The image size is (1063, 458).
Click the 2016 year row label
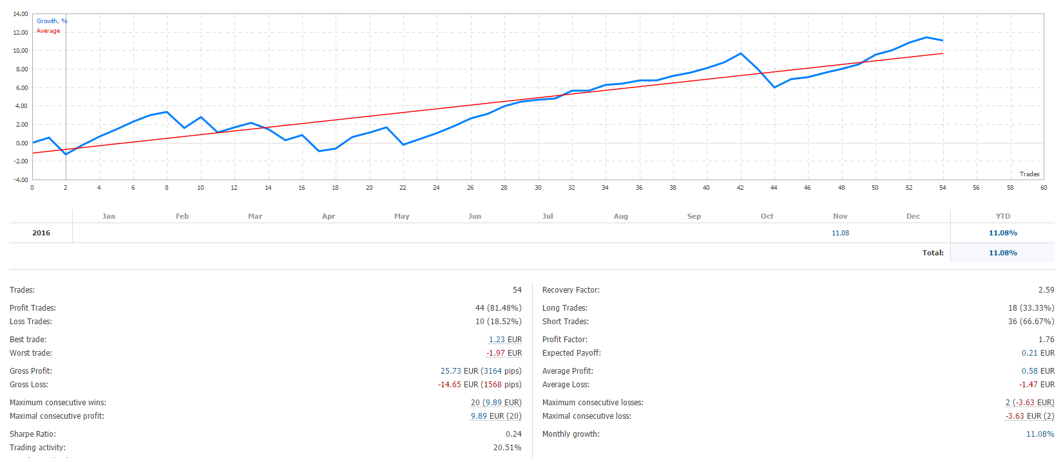pos(41,233)
